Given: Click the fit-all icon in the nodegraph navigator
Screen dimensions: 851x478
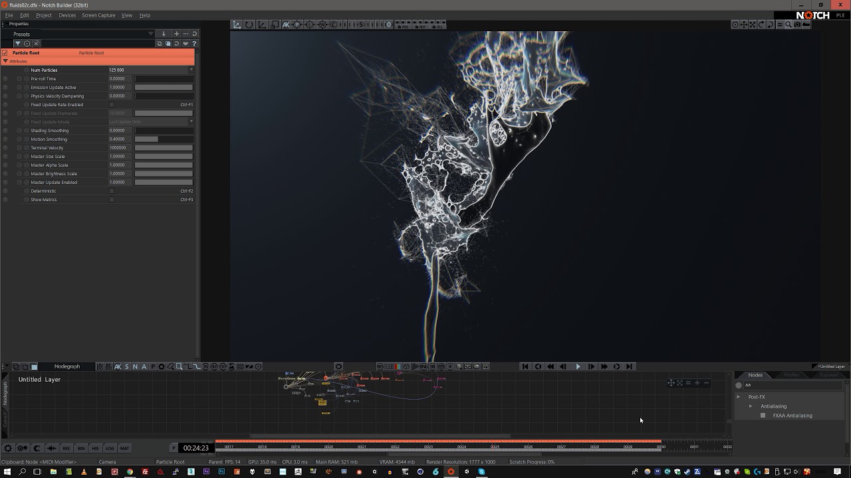Looking at the screenshot, I should tap(679, 383).
